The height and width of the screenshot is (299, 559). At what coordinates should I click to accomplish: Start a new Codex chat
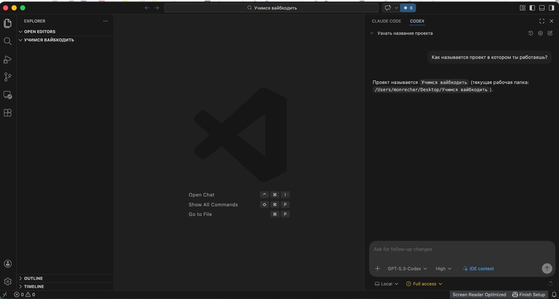[550, 33]
